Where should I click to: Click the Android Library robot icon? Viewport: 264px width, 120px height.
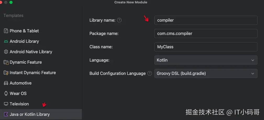(6, 41)
